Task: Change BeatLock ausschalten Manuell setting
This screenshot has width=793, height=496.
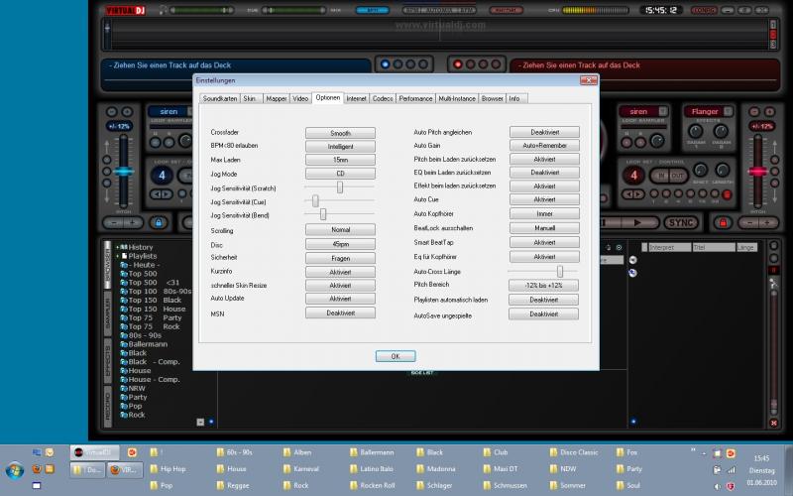Action: coord(544,228)
